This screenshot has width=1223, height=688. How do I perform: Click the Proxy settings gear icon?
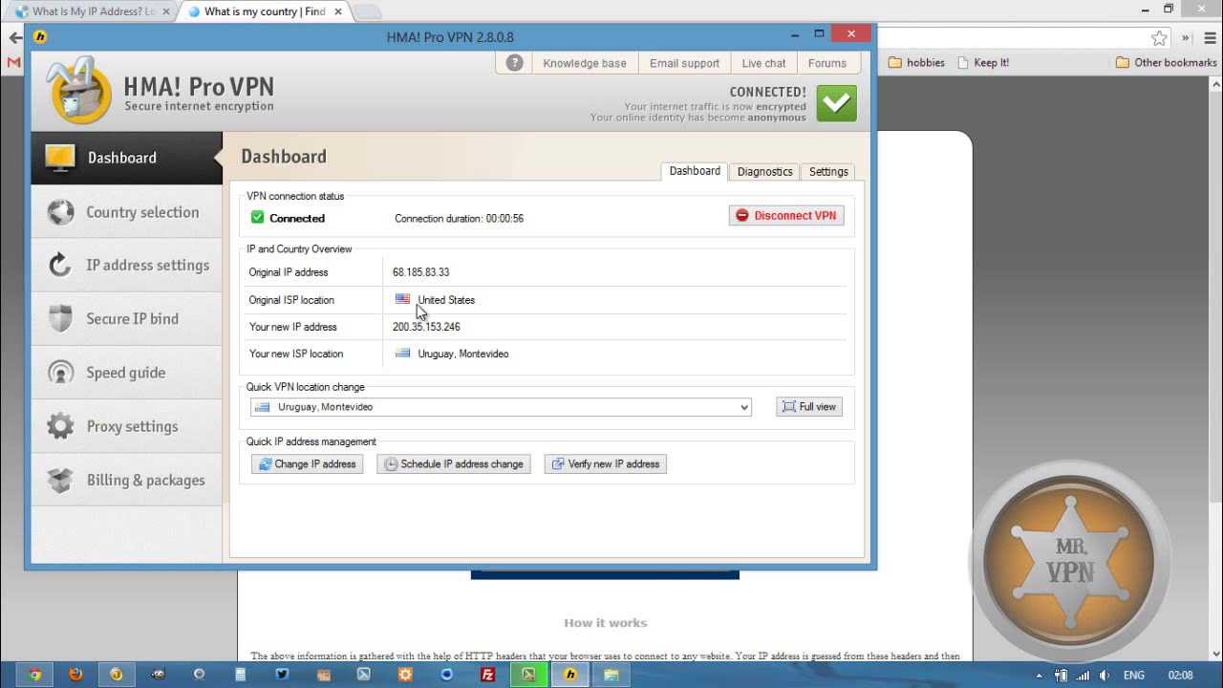point(60,426)
